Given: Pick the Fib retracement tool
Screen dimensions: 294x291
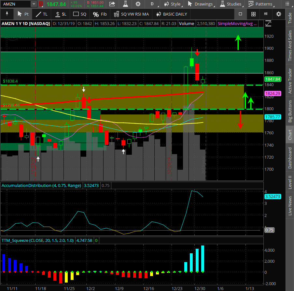Looking at the screenshot, I should 100,14.
